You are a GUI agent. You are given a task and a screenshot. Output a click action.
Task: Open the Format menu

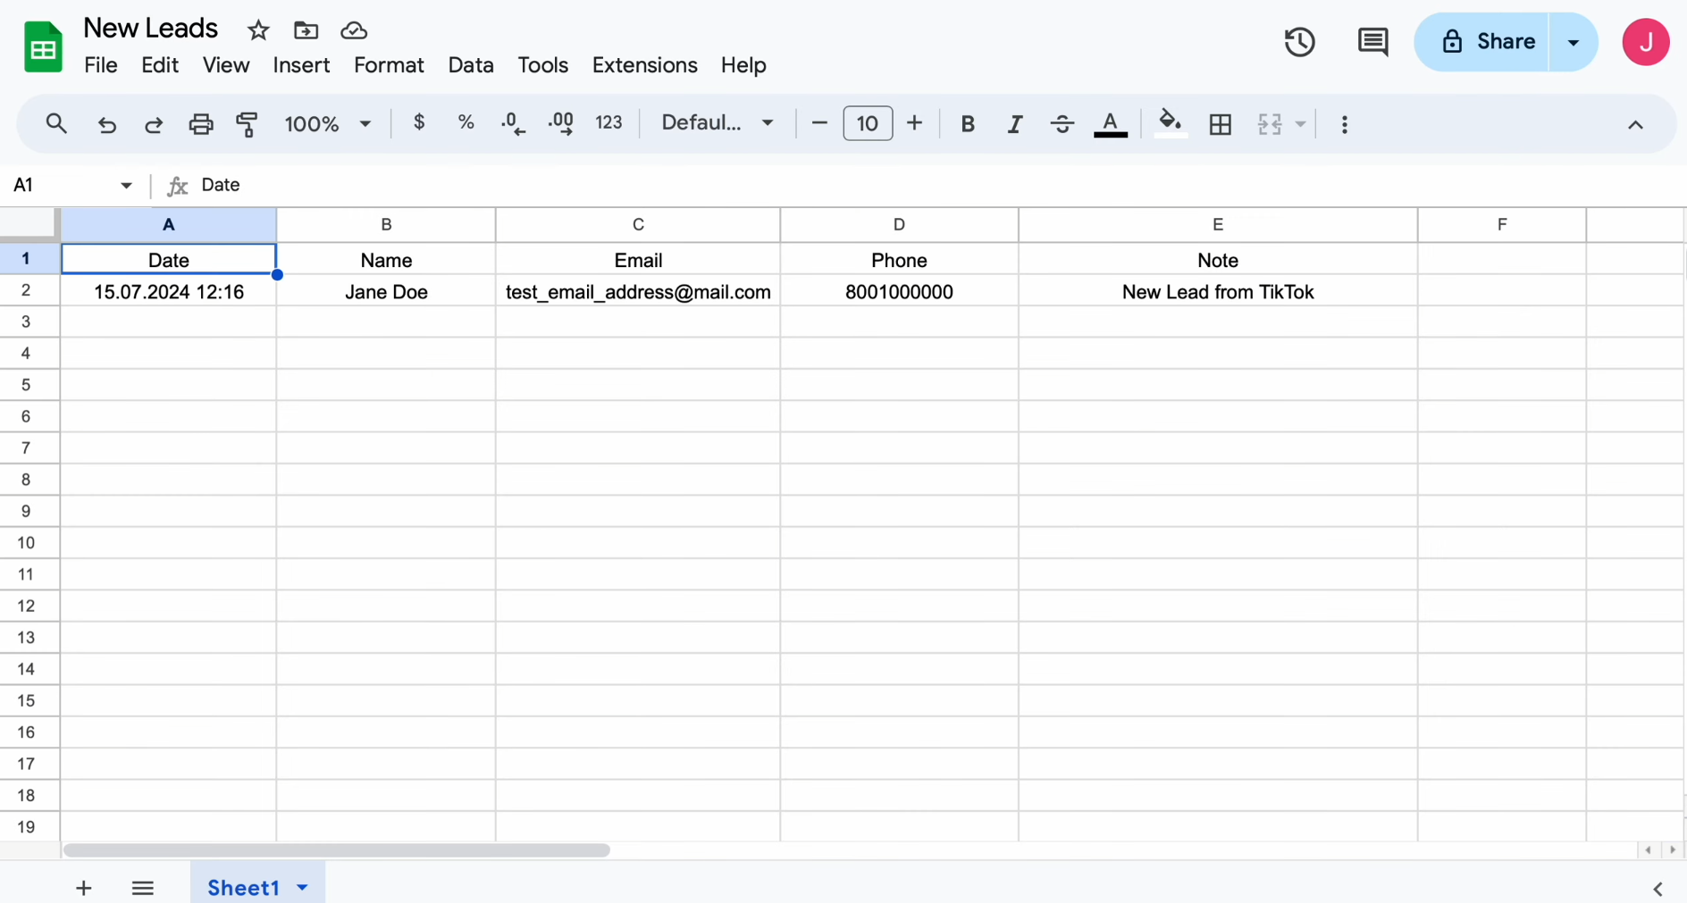point(389,65)
